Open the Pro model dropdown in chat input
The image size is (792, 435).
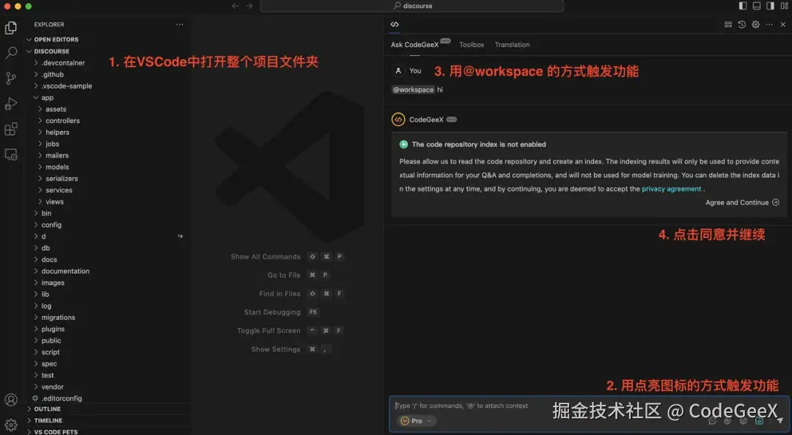(x=417, y=420)
